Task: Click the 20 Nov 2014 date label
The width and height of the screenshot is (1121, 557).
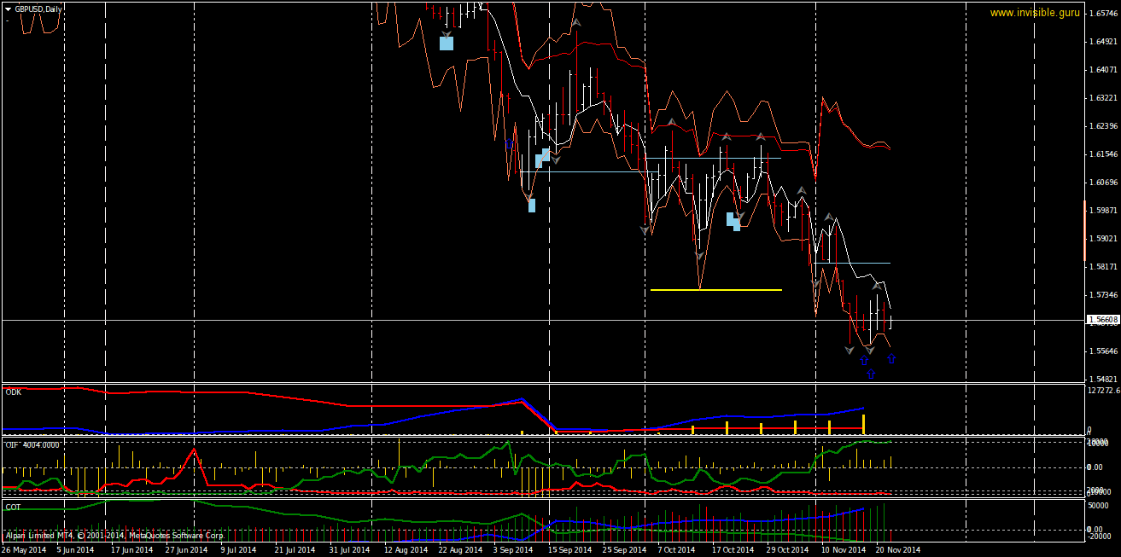Action: (898, 551)
